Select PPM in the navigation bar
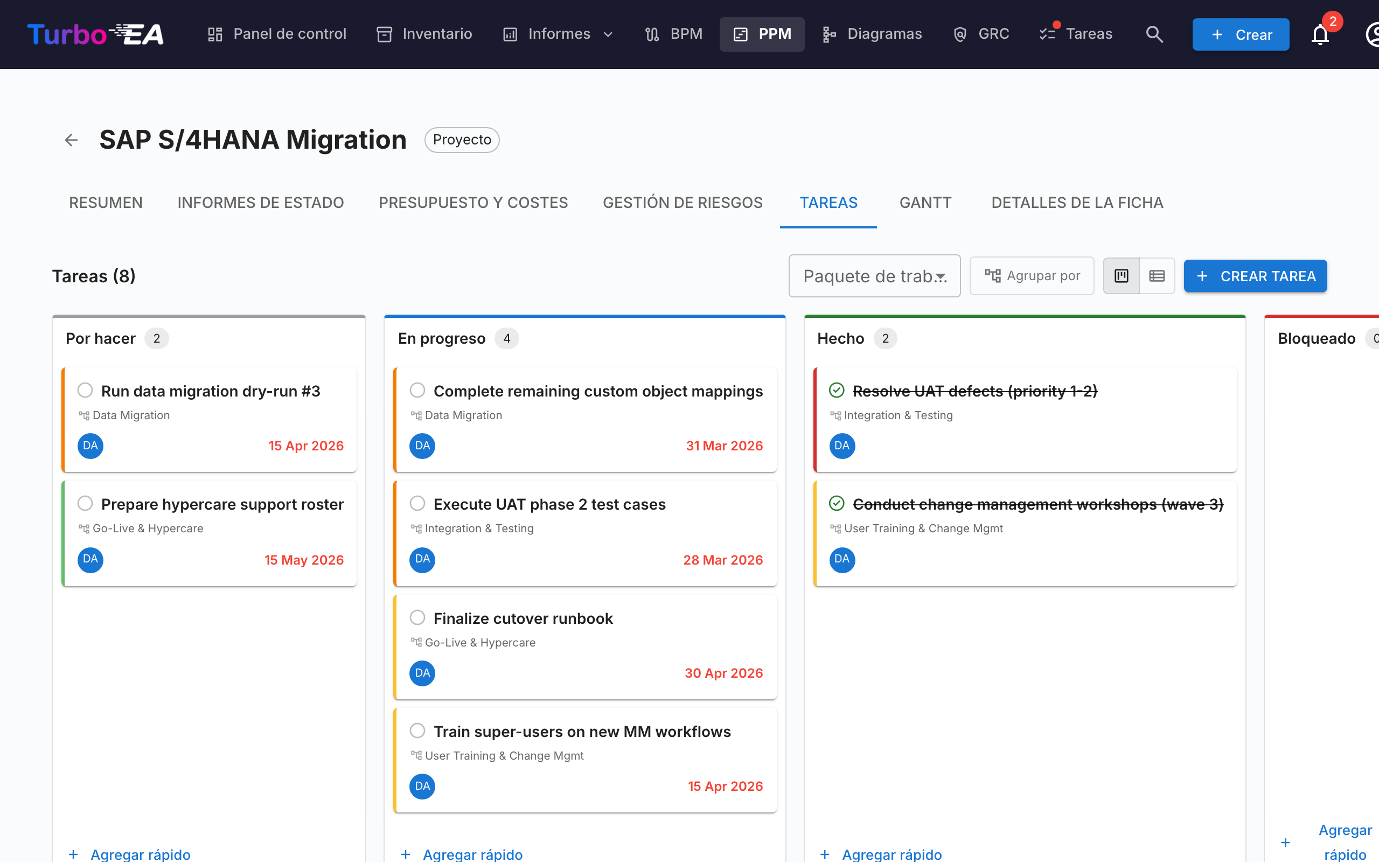The height and width of the screenshot is (862, 1379). [762, 34]
